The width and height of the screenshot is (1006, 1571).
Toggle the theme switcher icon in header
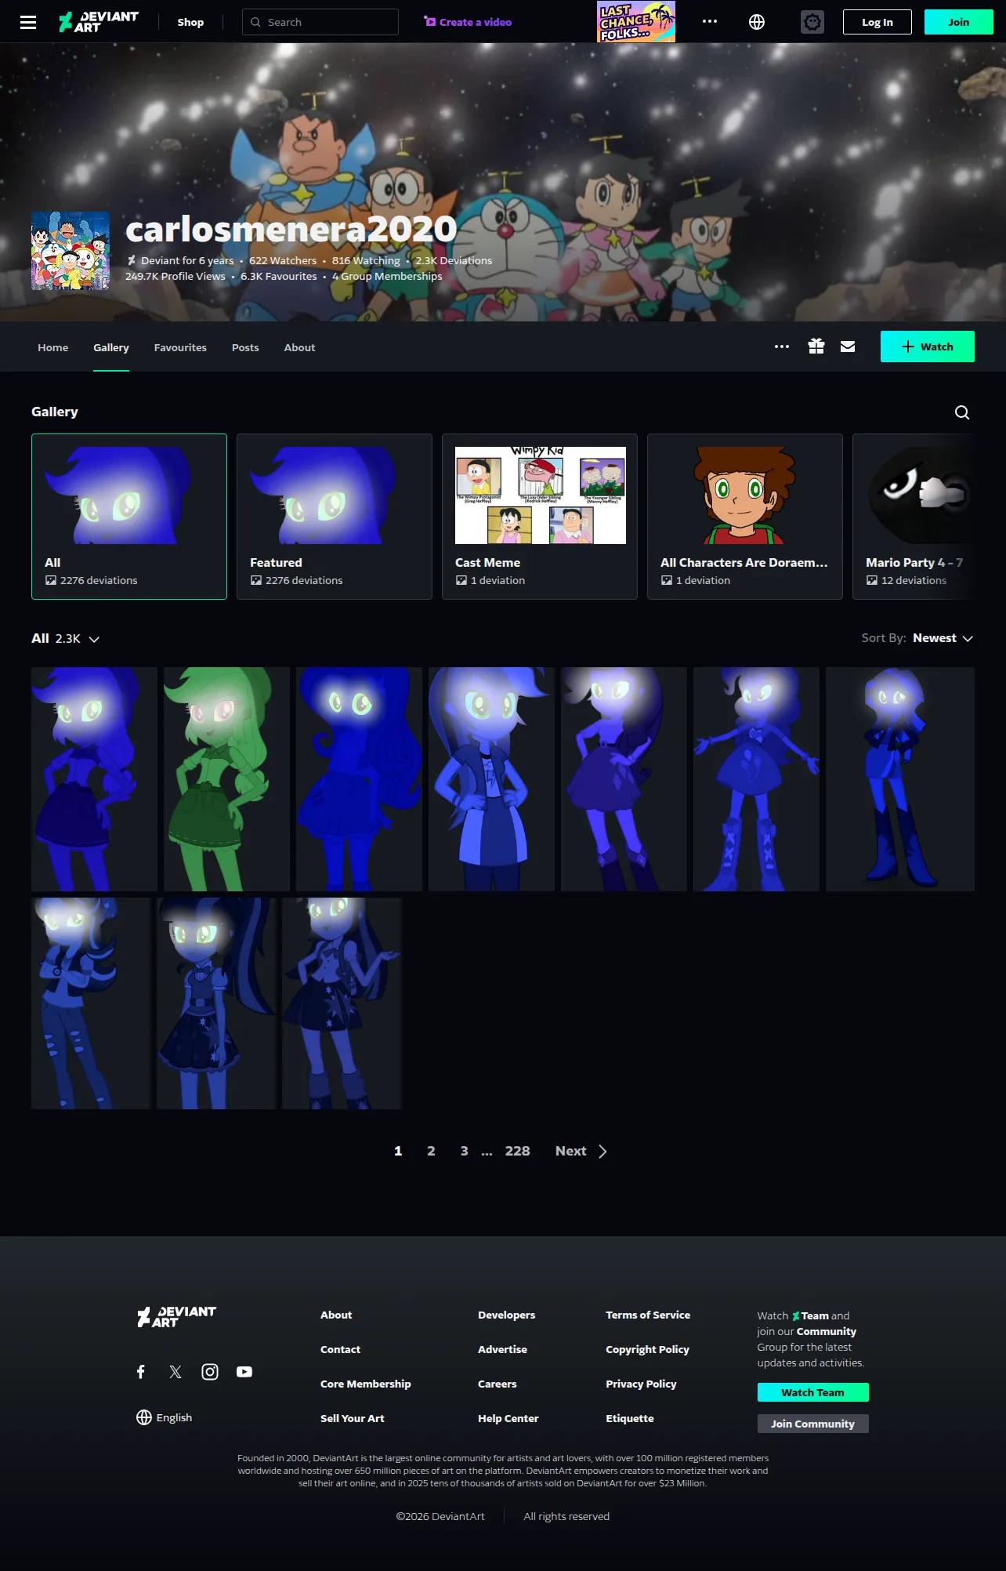(x=812, y=22)
